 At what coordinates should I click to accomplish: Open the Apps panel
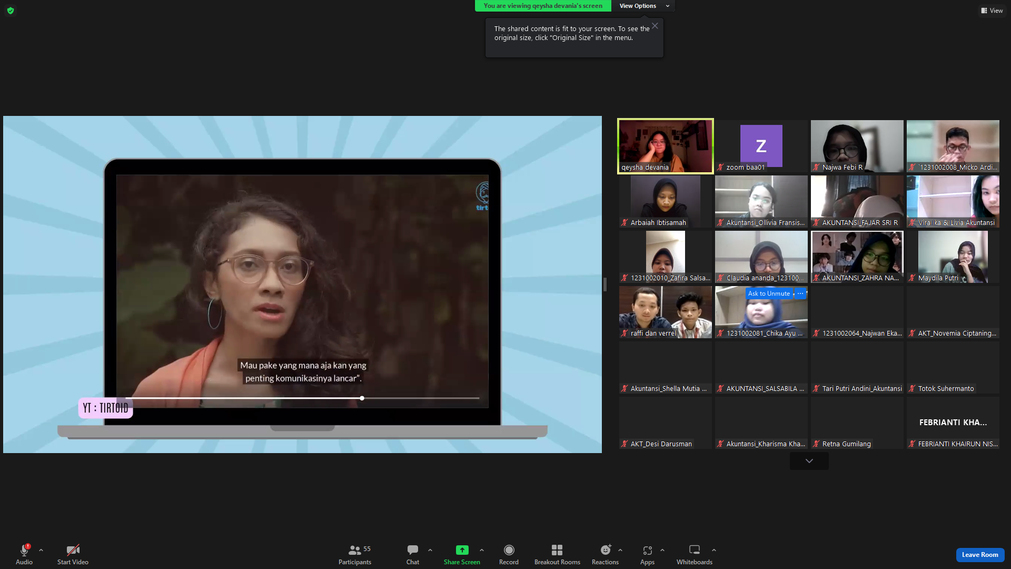tap(648, 554)
